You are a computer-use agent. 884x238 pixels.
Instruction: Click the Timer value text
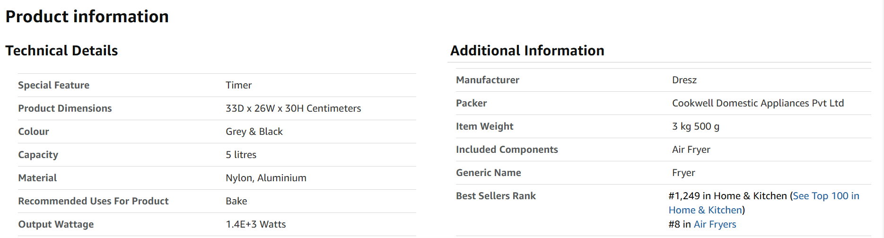click(238, 85)
